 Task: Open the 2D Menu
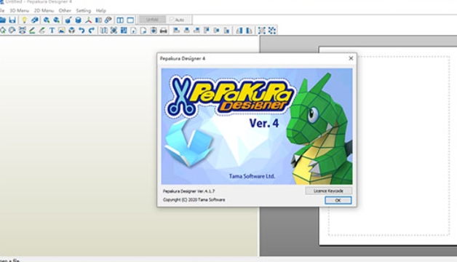[44, 10]
